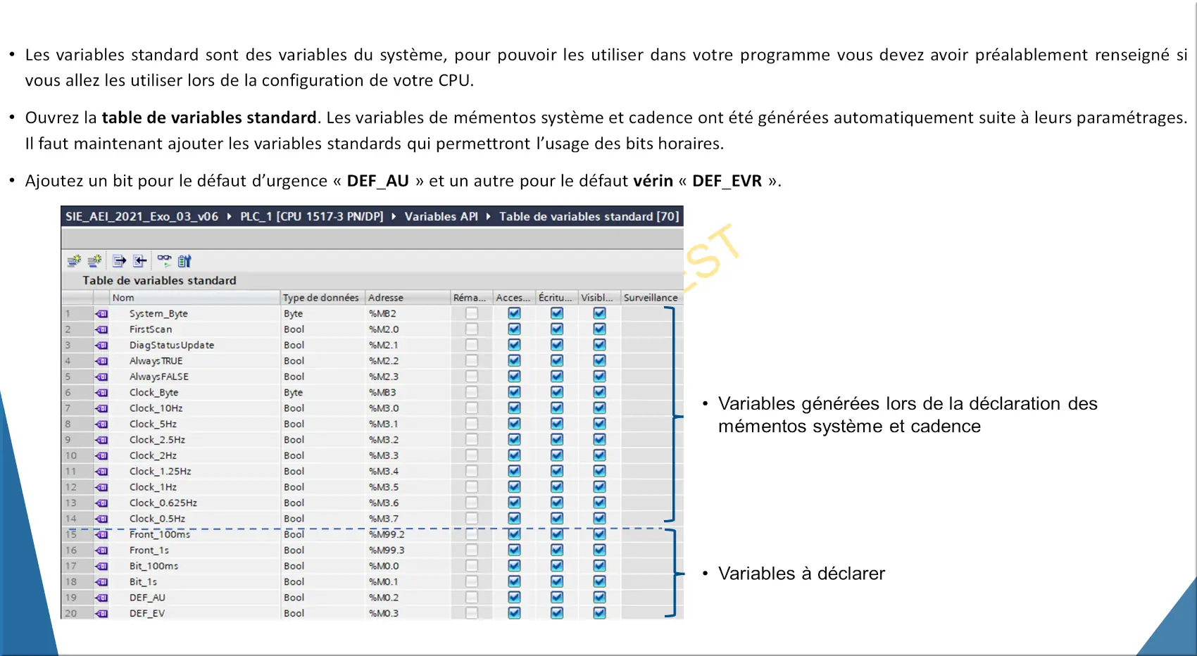This screenshot has height=656, width=1197.
Task: Click the Écritu... column header
Action: 557,298
